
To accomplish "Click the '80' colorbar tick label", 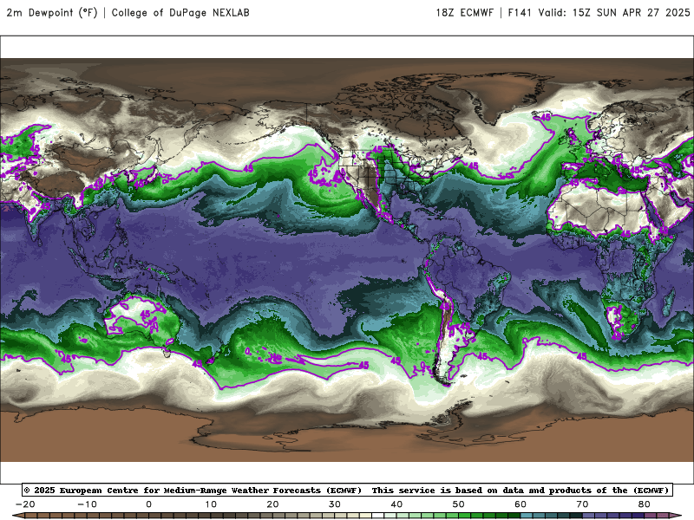I will click(x=645, y=504).
